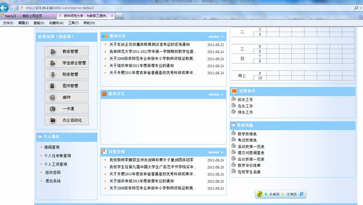Click 修改密码 link
Viewport: 363px width, 205px height.
point(52,173)
